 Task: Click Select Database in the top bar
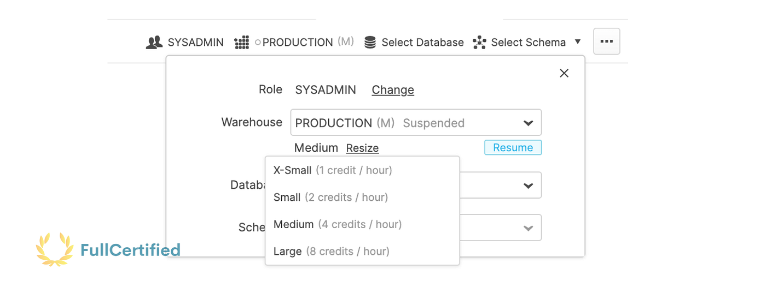(422, 43)
